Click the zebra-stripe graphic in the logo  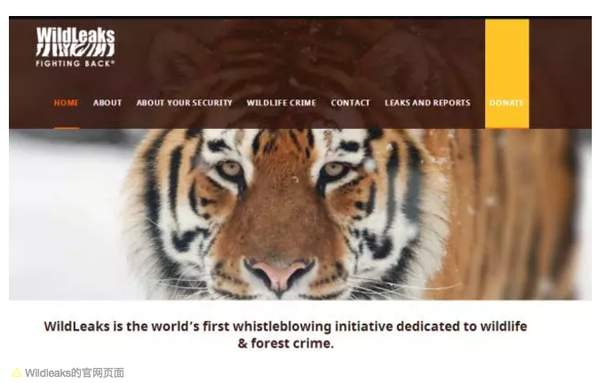coord(76,50)
